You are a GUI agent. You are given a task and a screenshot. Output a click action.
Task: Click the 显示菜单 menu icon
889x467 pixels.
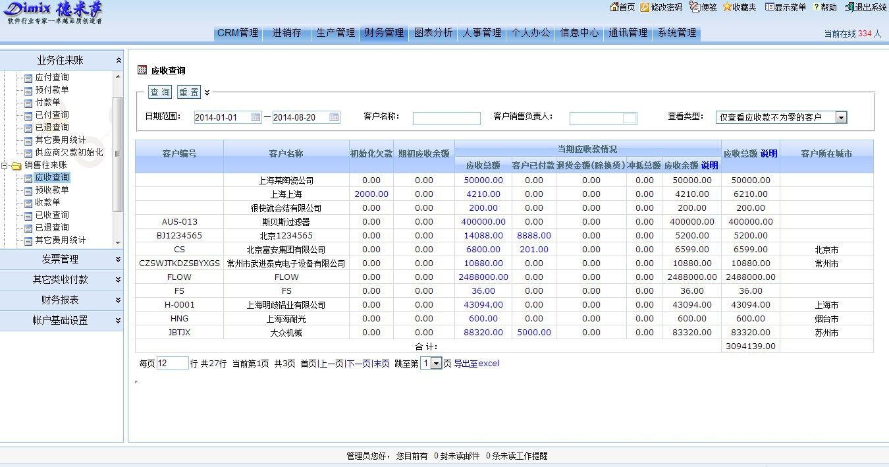[768, 7]
